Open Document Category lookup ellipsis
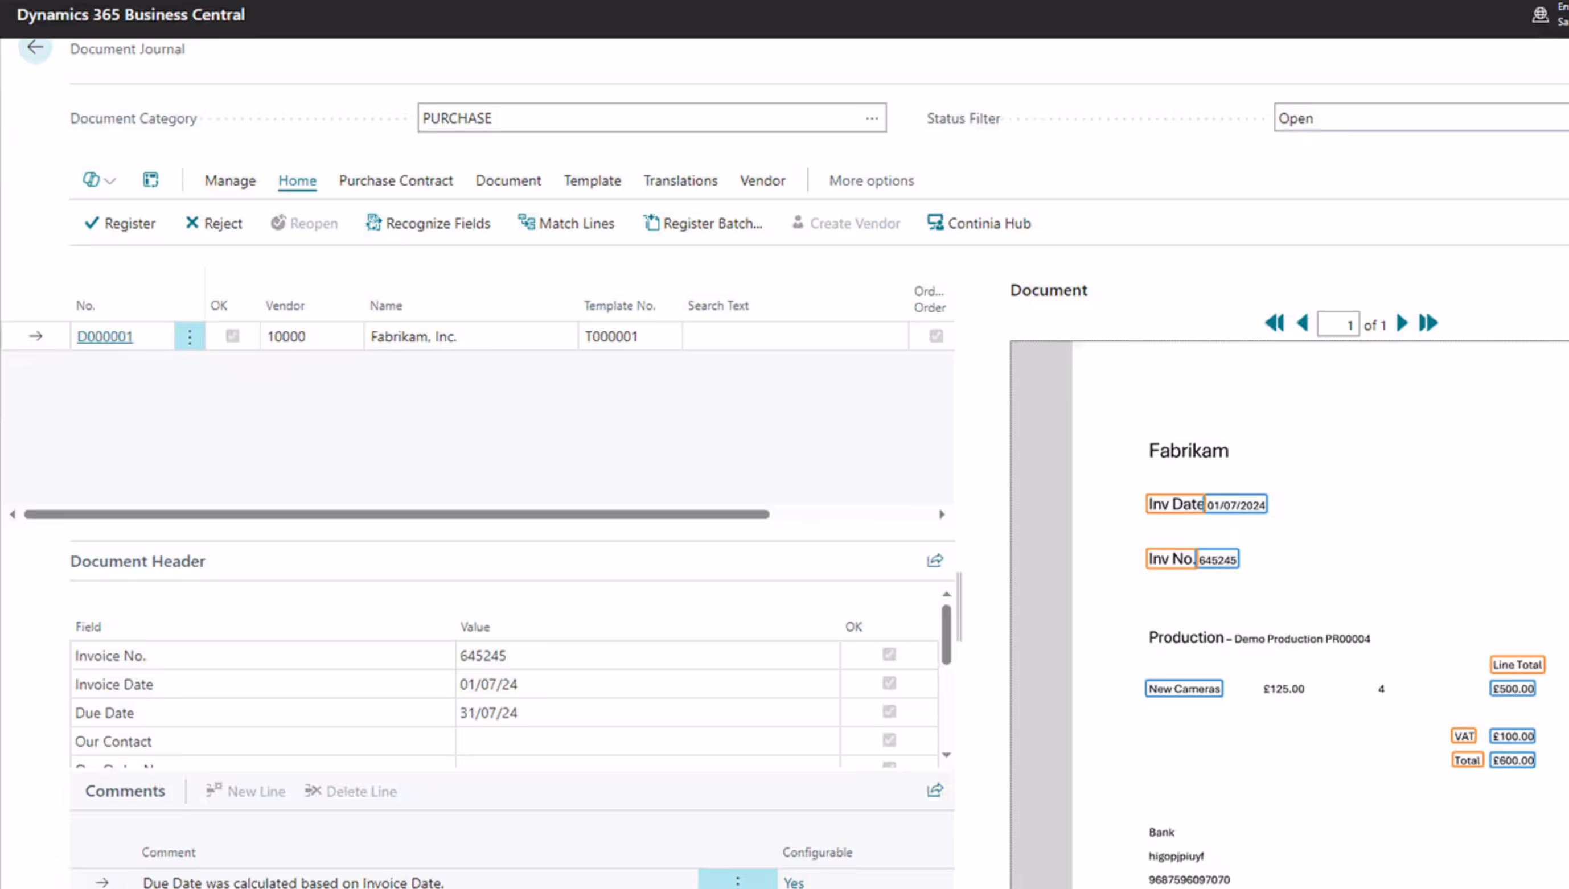This screenshot has width=1569, height=889. 872,118
